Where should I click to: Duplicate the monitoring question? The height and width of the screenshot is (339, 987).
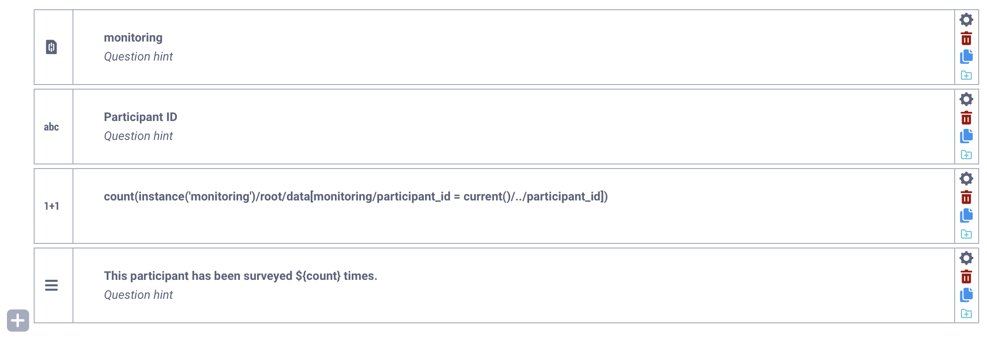coord(967,56)
